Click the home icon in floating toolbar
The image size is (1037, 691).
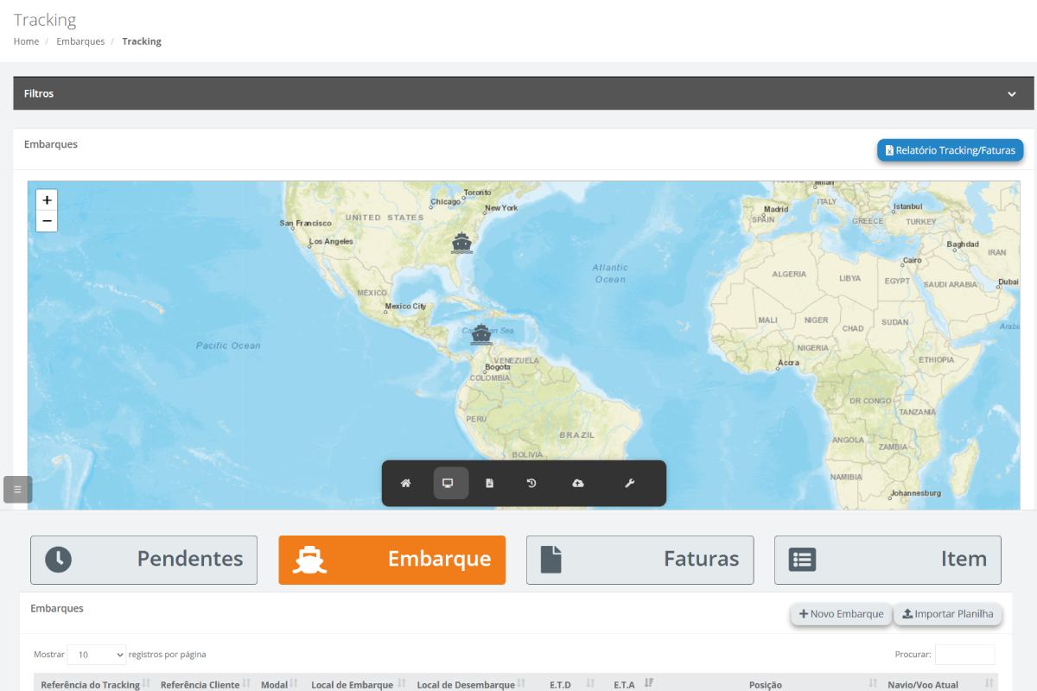[405, 484]
